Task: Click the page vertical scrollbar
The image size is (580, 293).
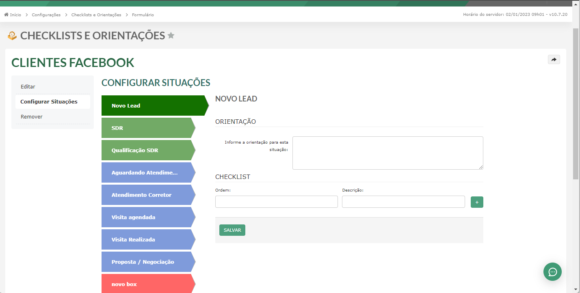Action: 576,103
